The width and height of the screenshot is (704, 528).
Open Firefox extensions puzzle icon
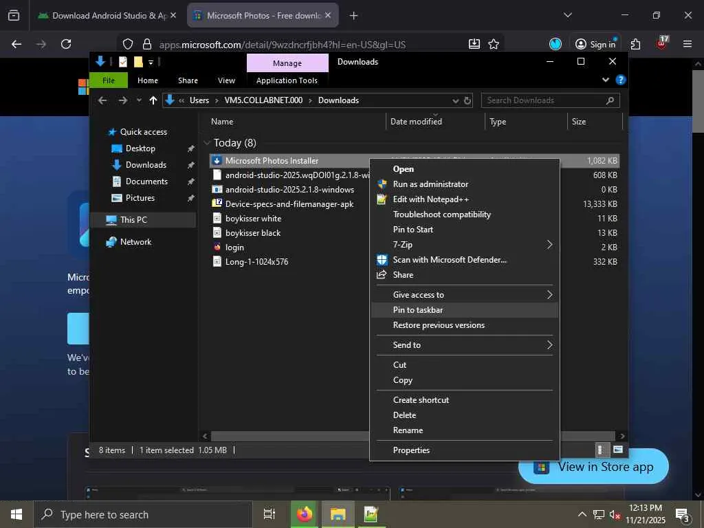tap(636, 44)
